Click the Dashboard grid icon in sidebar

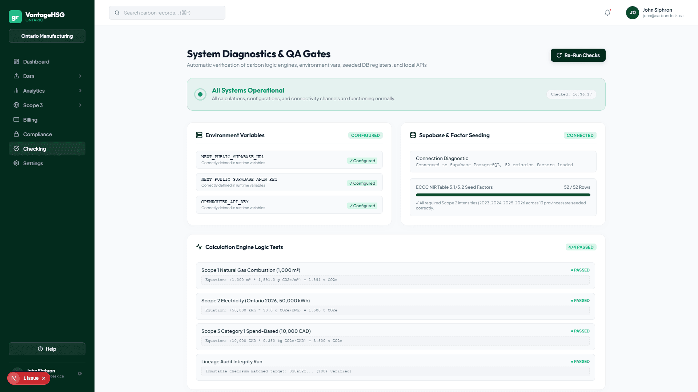pos(16,61)
